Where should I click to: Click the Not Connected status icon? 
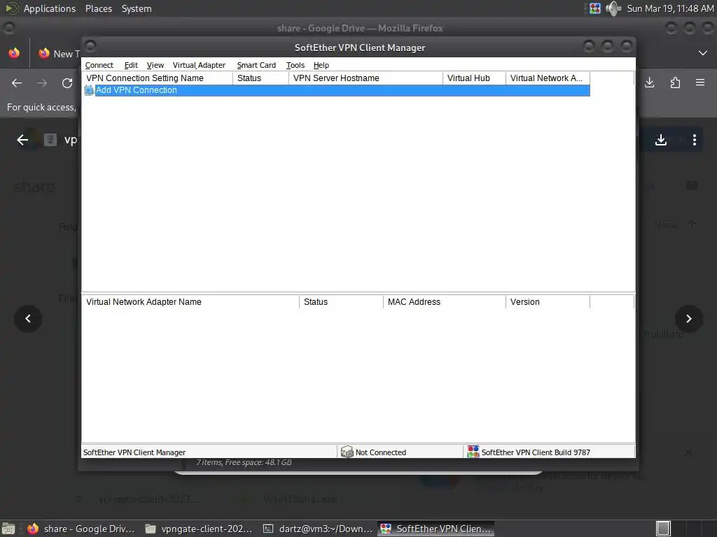(x=347, y=452)
